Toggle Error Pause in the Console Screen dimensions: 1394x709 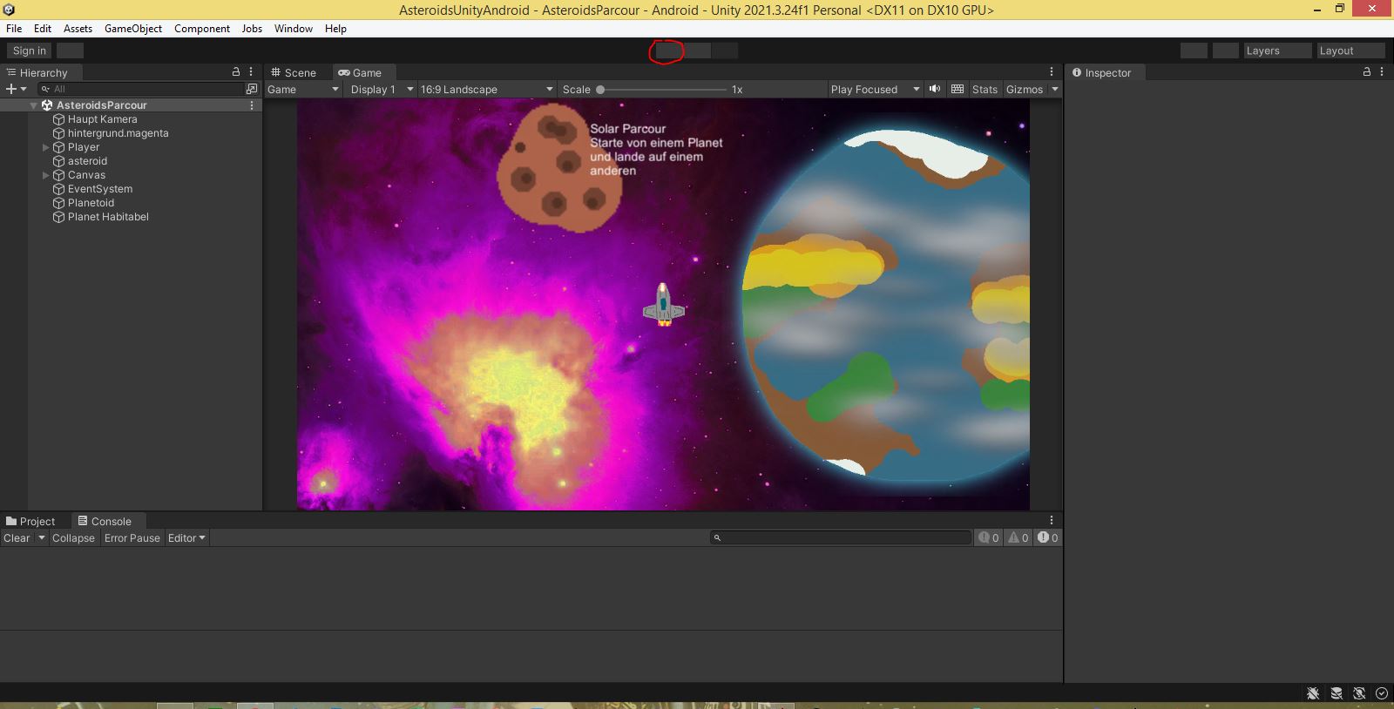click(x=132, y=538)
